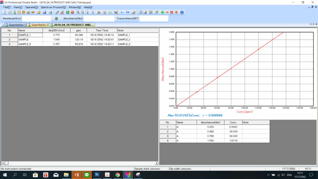The height and width of the screenshot is (179, 318).
Task: Click the Print icon in toolbar
Action: coord(50,12)
